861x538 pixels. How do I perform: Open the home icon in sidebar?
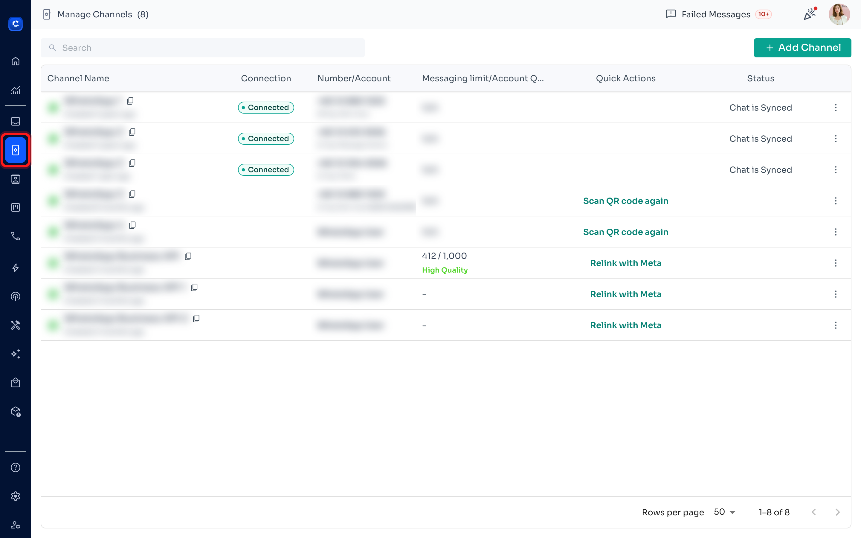point(15,61)
